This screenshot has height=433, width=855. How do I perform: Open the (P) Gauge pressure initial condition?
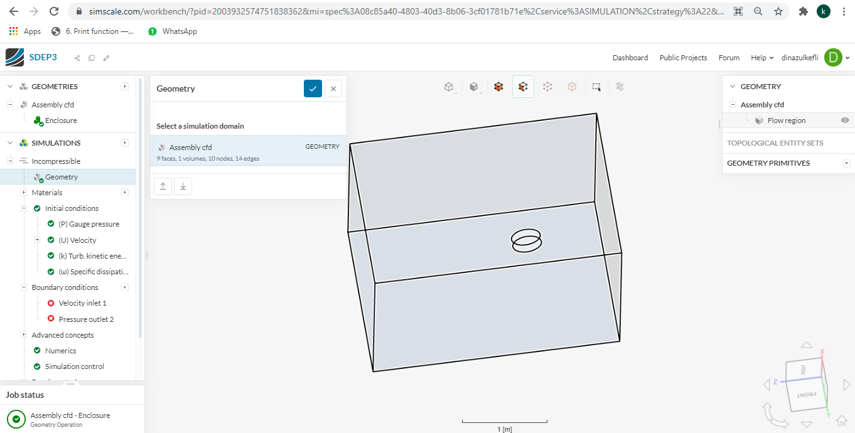click(89, 224)
